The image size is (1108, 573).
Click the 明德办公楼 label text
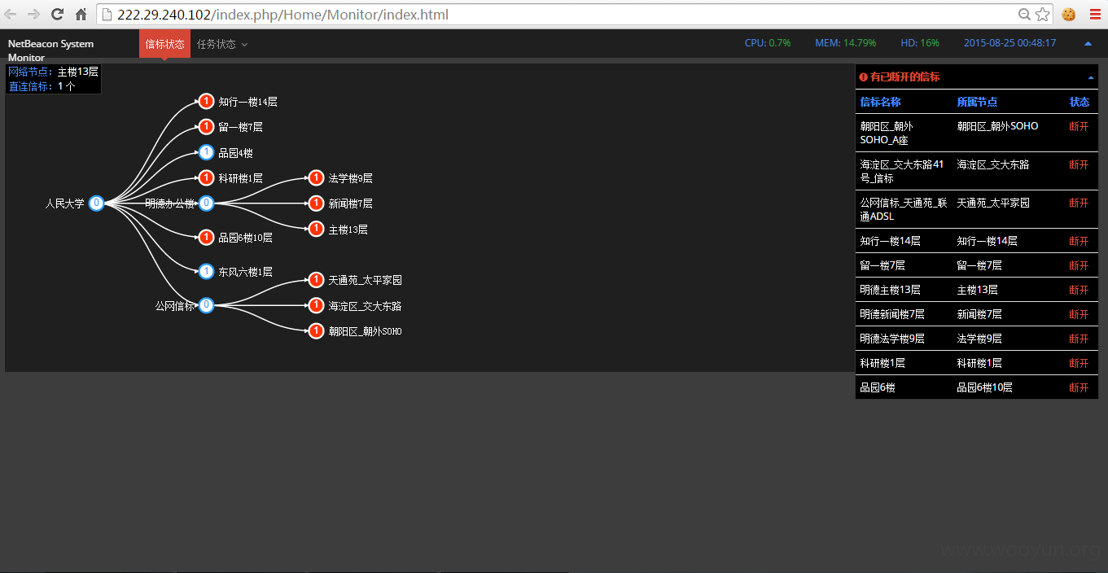(x=170, y=203)
